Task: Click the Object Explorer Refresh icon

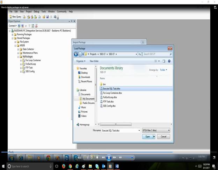Action: [33, 26]
